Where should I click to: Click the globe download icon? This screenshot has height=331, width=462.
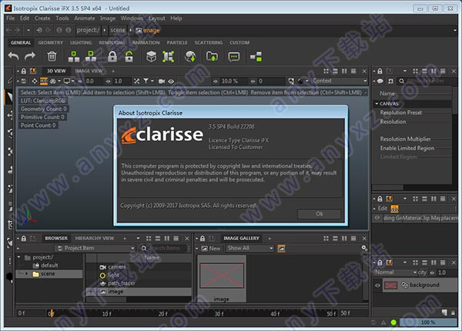[x=190, y=56]
